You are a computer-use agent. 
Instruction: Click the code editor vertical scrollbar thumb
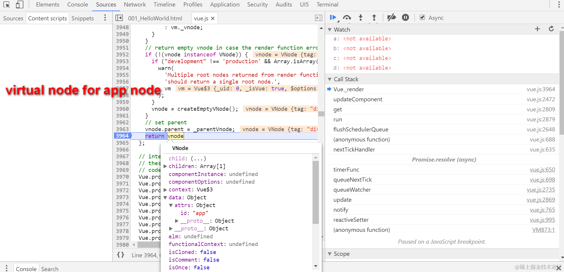[321, 114]
